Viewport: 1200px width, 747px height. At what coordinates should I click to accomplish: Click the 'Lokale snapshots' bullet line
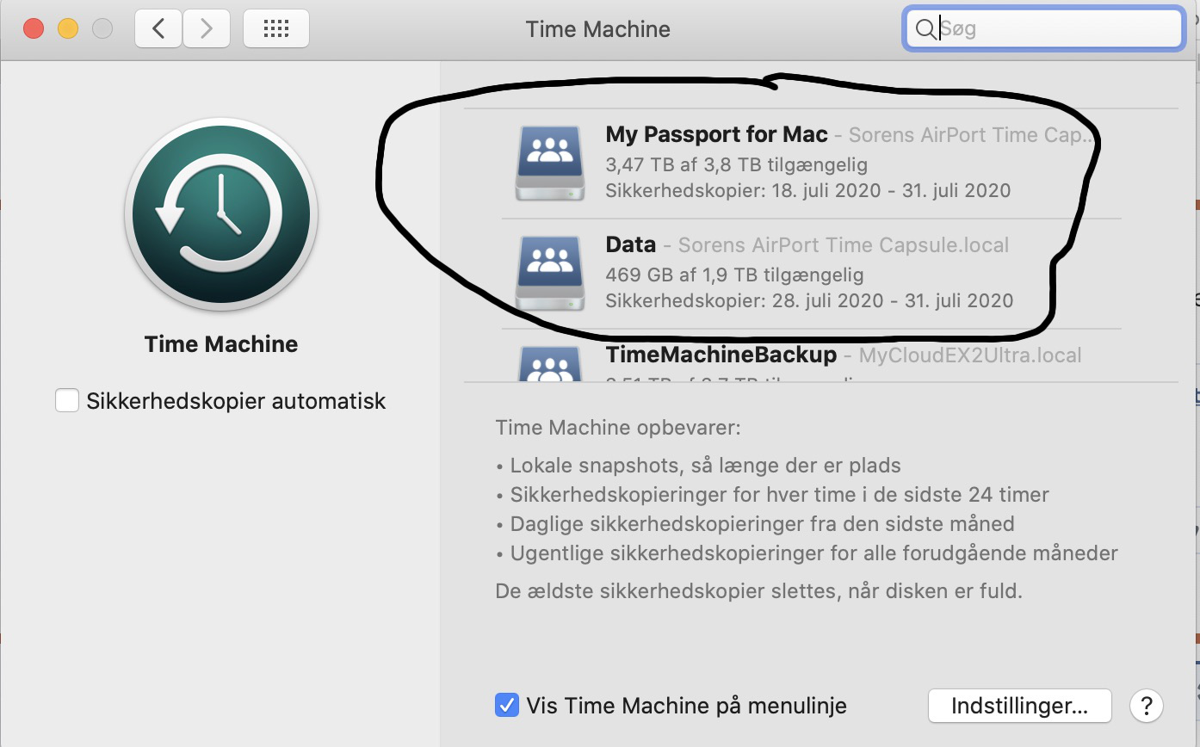[699, 466]
